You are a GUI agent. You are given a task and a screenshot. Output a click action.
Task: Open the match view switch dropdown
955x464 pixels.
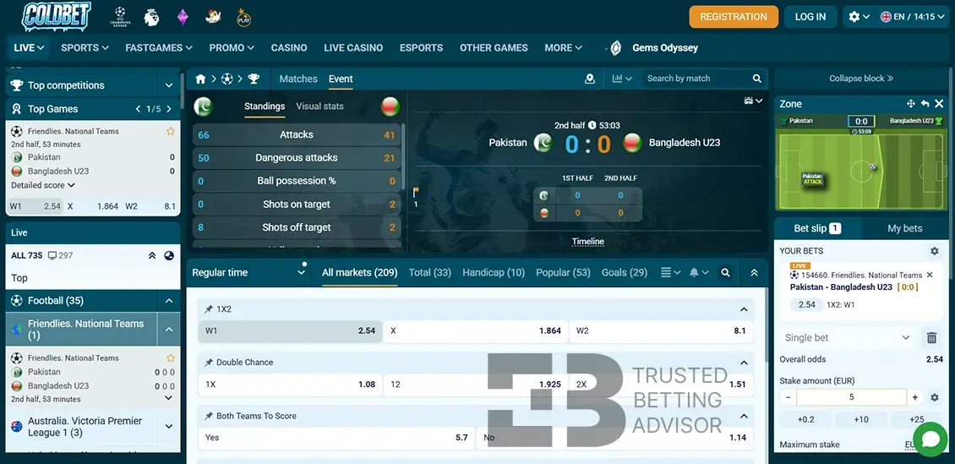tap(753, 101)
